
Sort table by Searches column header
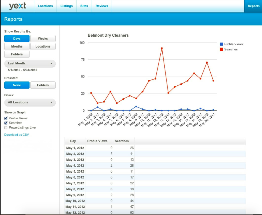tap(122, 141)
